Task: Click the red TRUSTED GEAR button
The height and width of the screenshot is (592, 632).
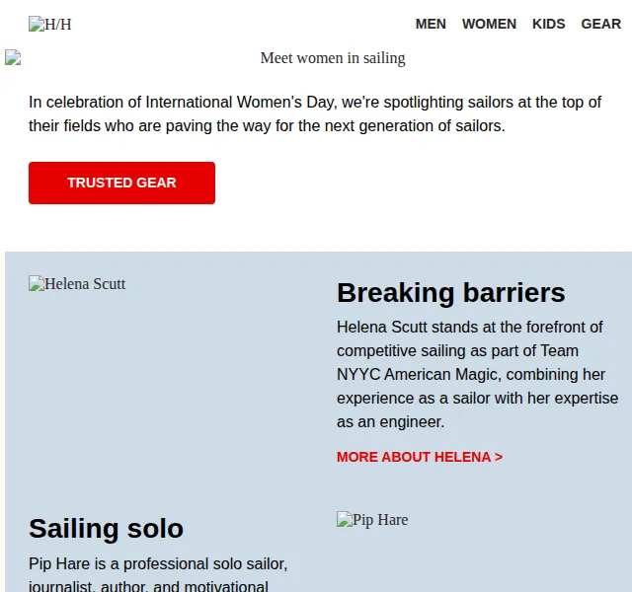Action: click(121, 183)
